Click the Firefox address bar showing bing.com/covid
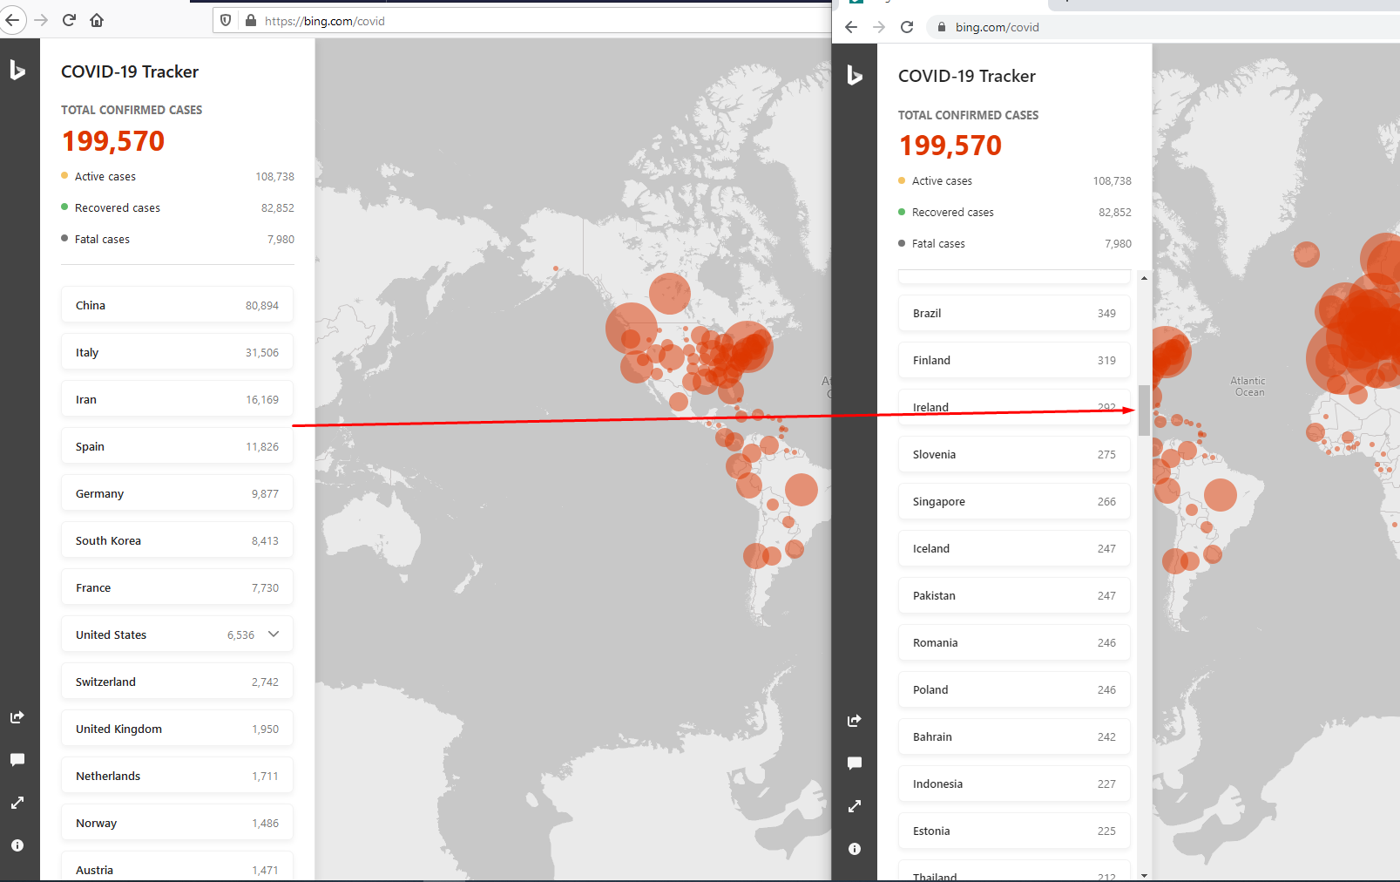The width and height of the screenshot is (1400, 882). pos(523,21)
